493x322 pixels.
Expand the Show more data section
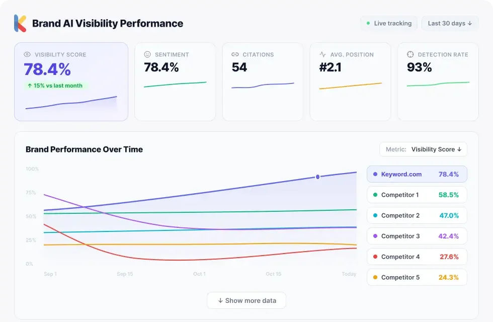pos(246,300)
